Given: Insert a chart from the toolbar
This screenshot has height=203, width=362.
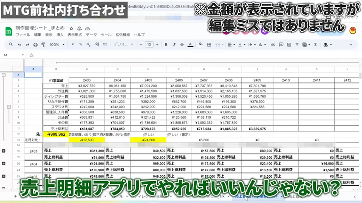Looking at the screenshot, I should pos(290,45).
